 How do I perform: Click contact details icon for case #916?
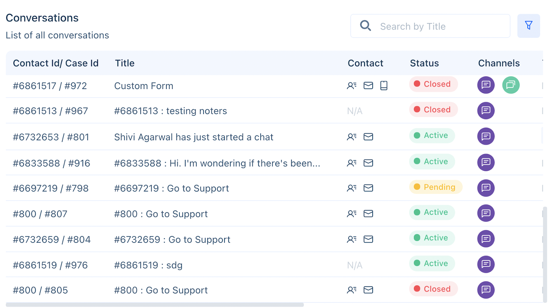tap(351, 163)
